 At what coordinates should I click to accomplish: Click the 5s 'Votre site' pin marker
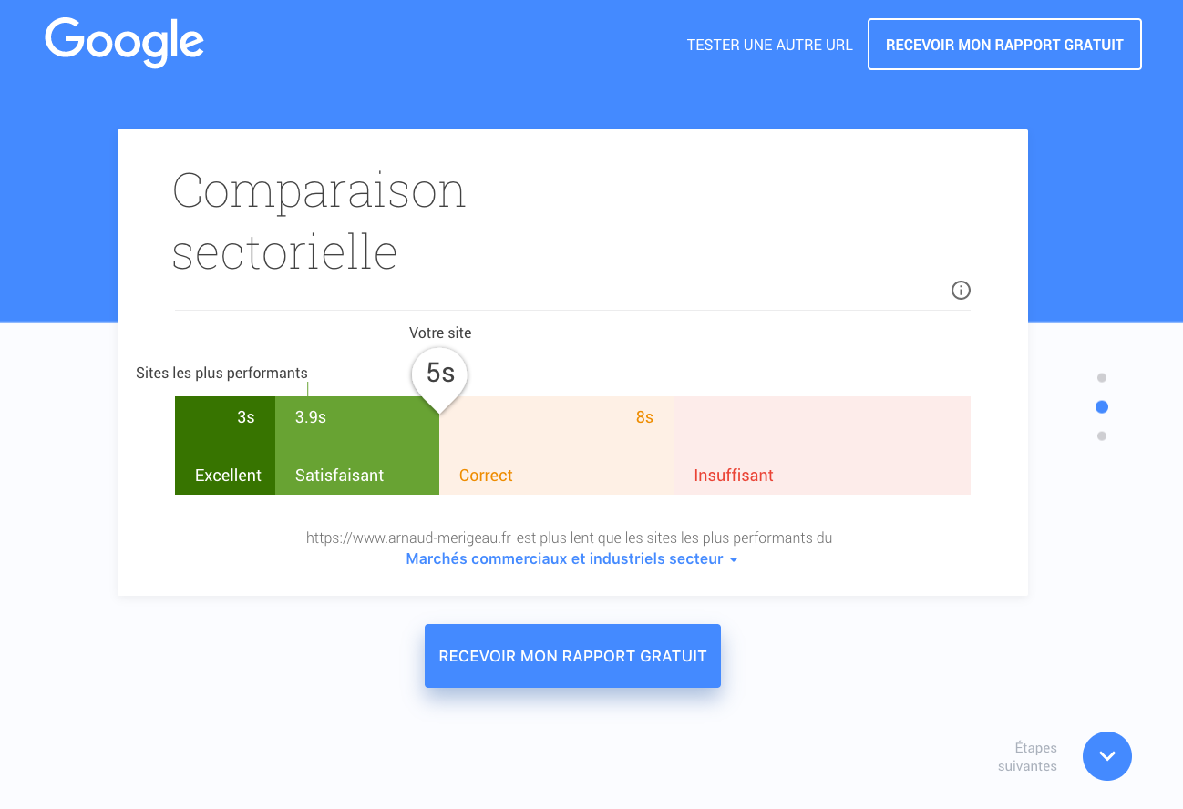click(x=439, y=374)
